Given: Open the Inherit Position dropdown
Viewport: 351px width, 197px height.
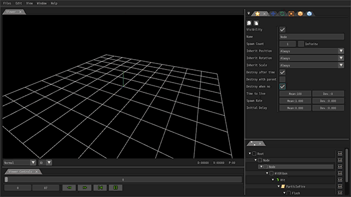Looking at the screenshot, I should tap(312, 51).
